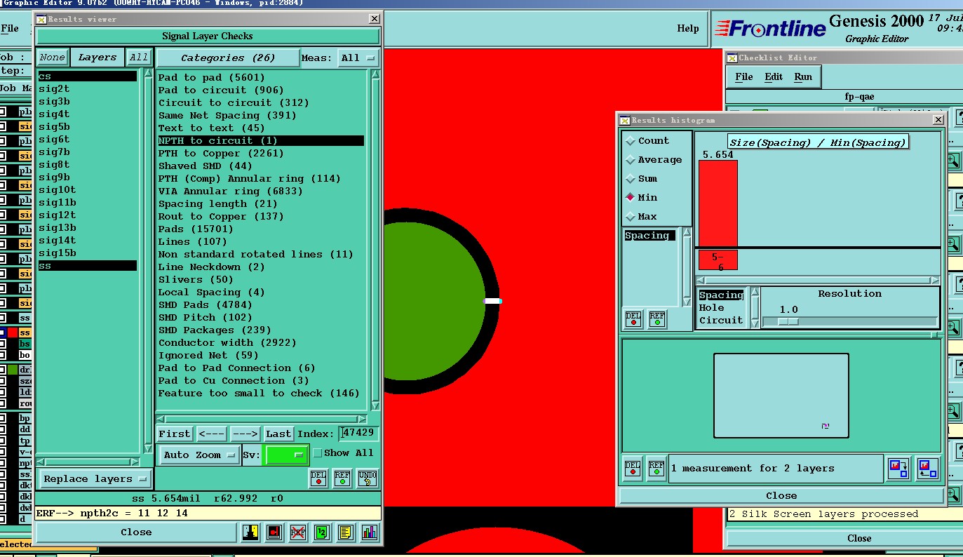Click DEL icon beside measurement status text

click(x=633, y=468)
